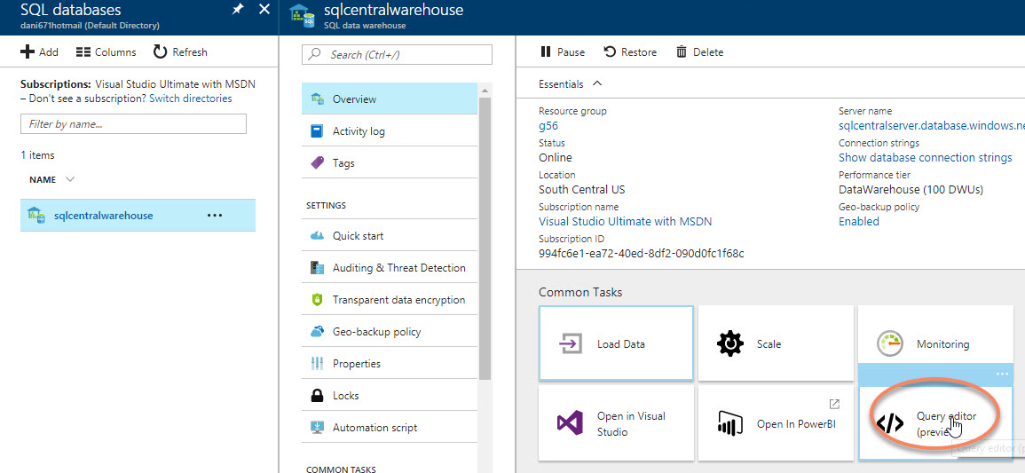Screen dimensions: 1025x473
Task: Click the Pause button
Action: [x=563, y=52]
